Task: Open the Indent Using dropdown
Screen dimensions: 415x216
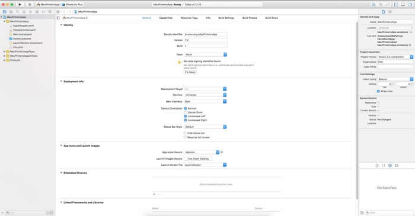Action: 395,79
